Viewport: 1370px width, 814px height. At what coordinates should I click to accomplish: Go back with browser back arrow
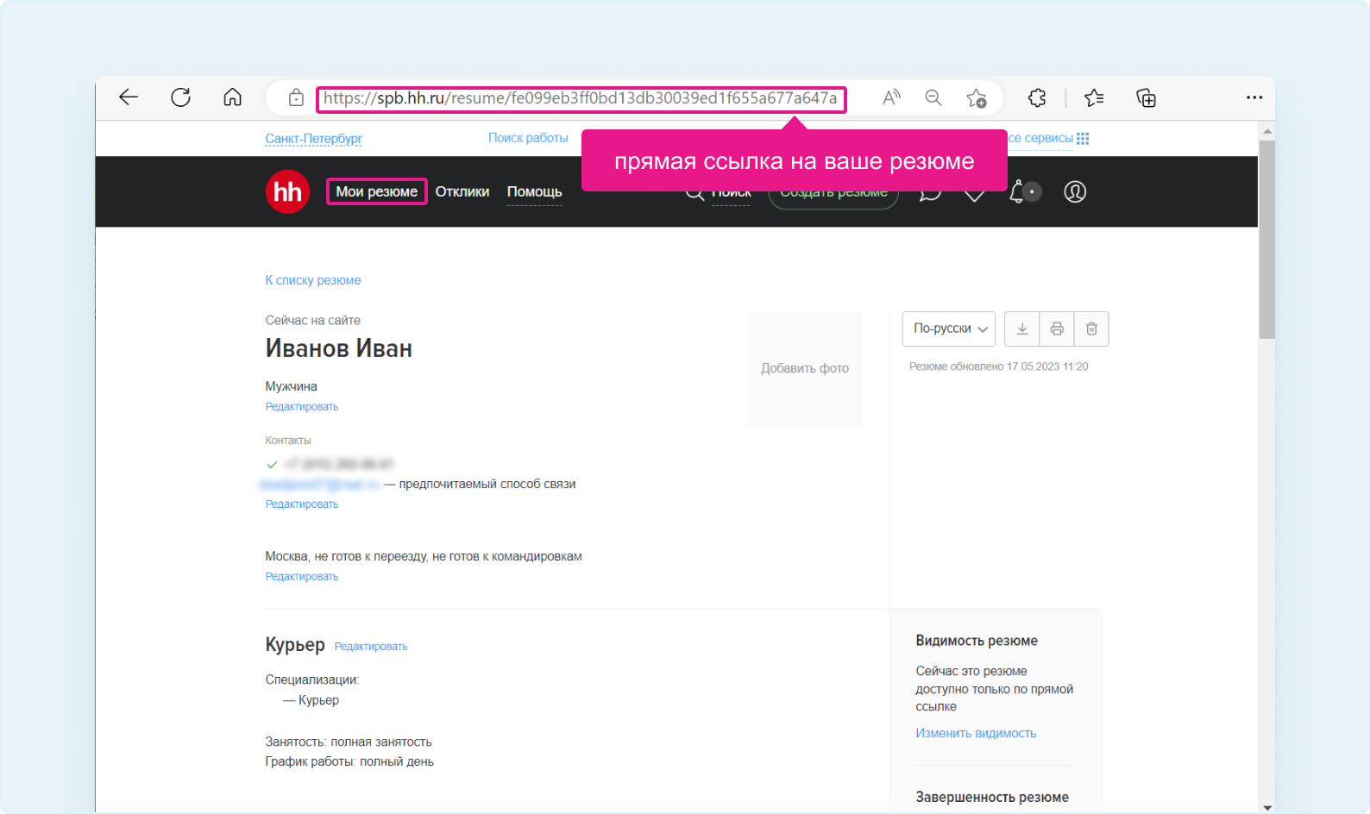click(129, 97)
